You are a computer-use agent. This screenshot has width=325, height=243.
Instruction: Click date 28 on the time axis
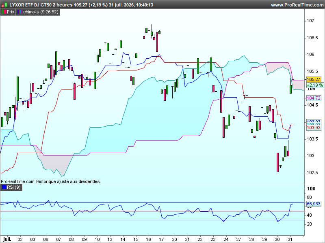[x=251, y=239]
